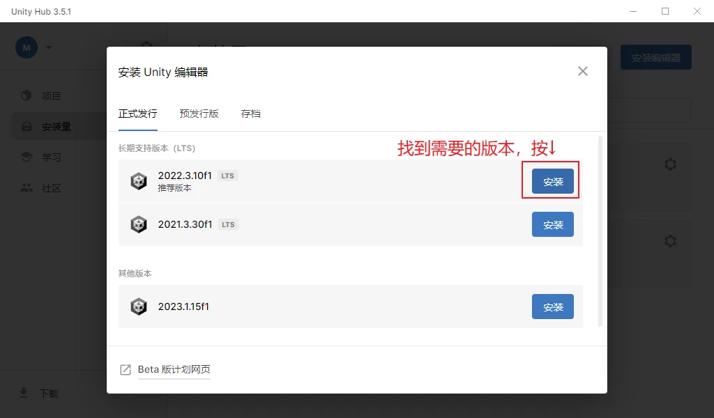Screen dimensions: 714x418
Task: Click the 推荐版本 label
Action: coord(175,188)
